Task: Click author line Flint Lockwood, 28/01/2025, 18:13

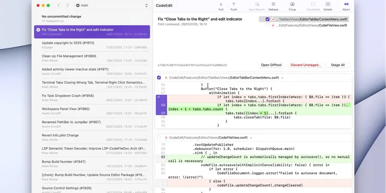Action: [x=182, y=24]
